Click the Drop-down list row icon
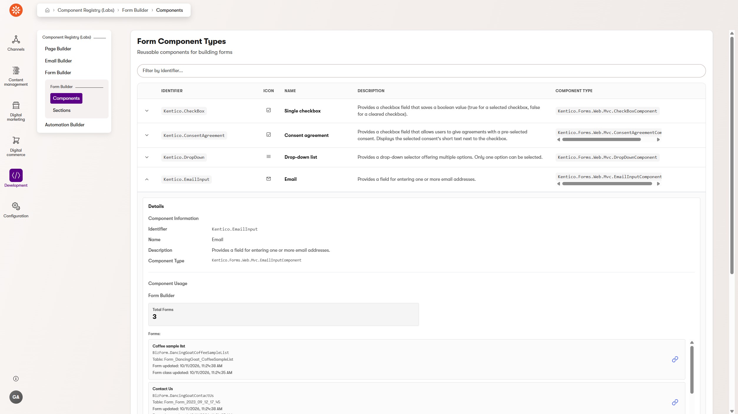 pos(269,157)
